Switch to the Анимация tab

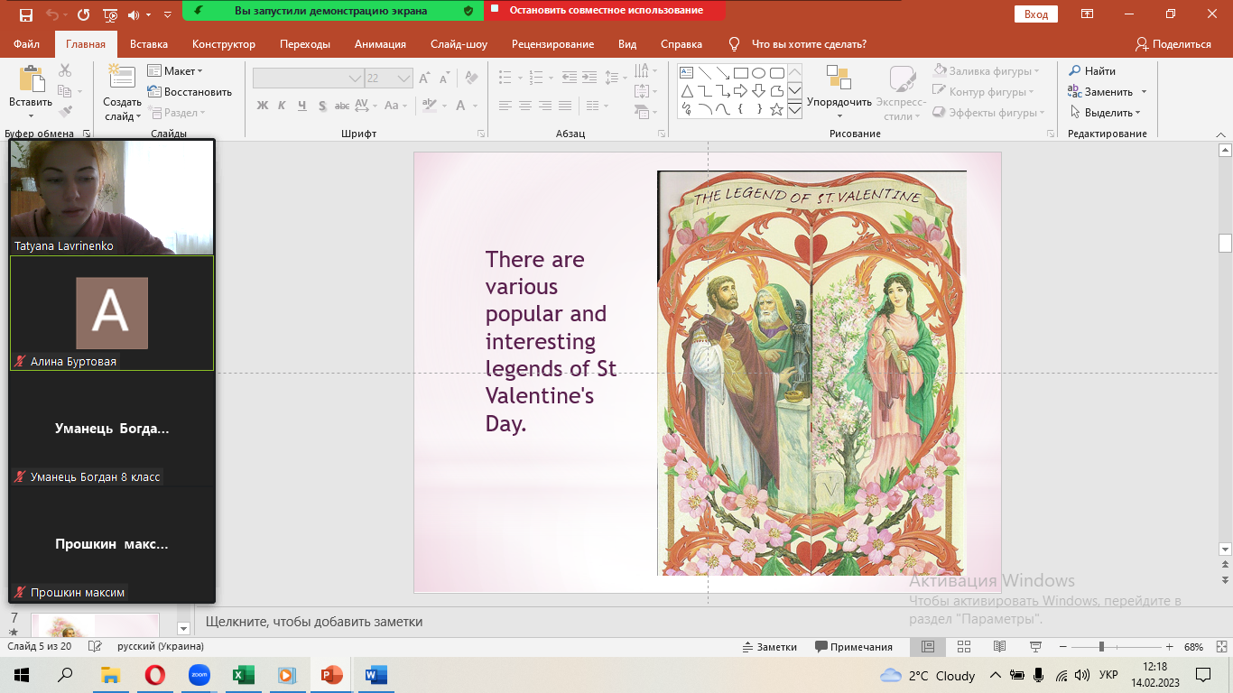380,44
